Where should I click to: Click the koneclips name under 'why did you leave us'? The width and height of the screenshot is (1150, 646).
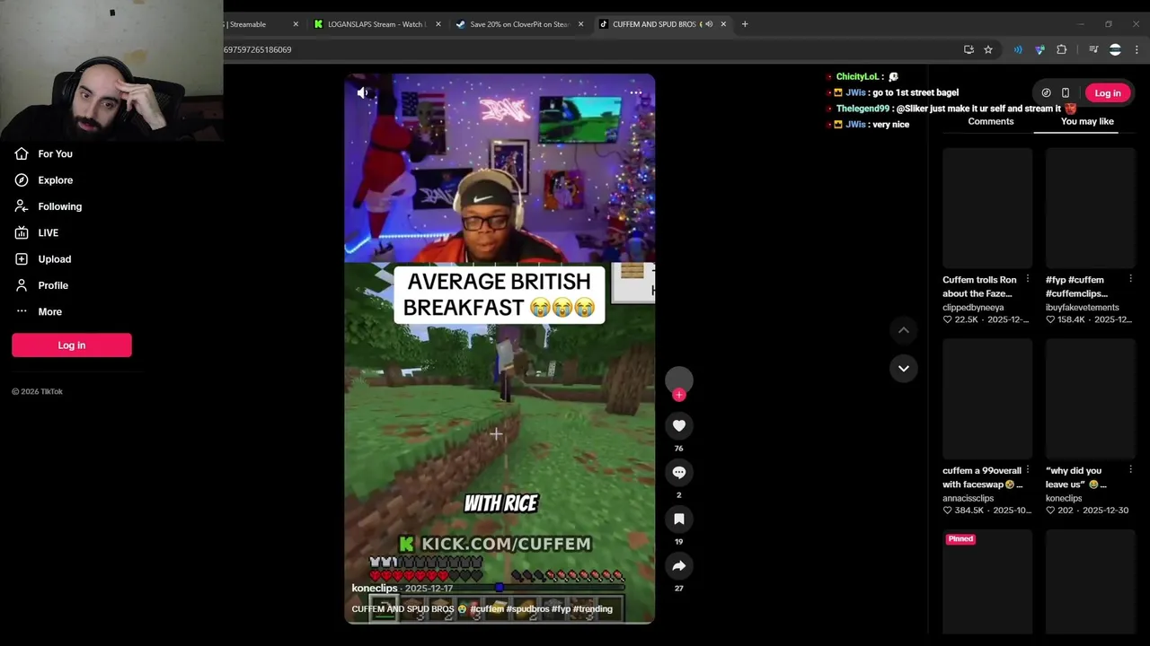1064,498
